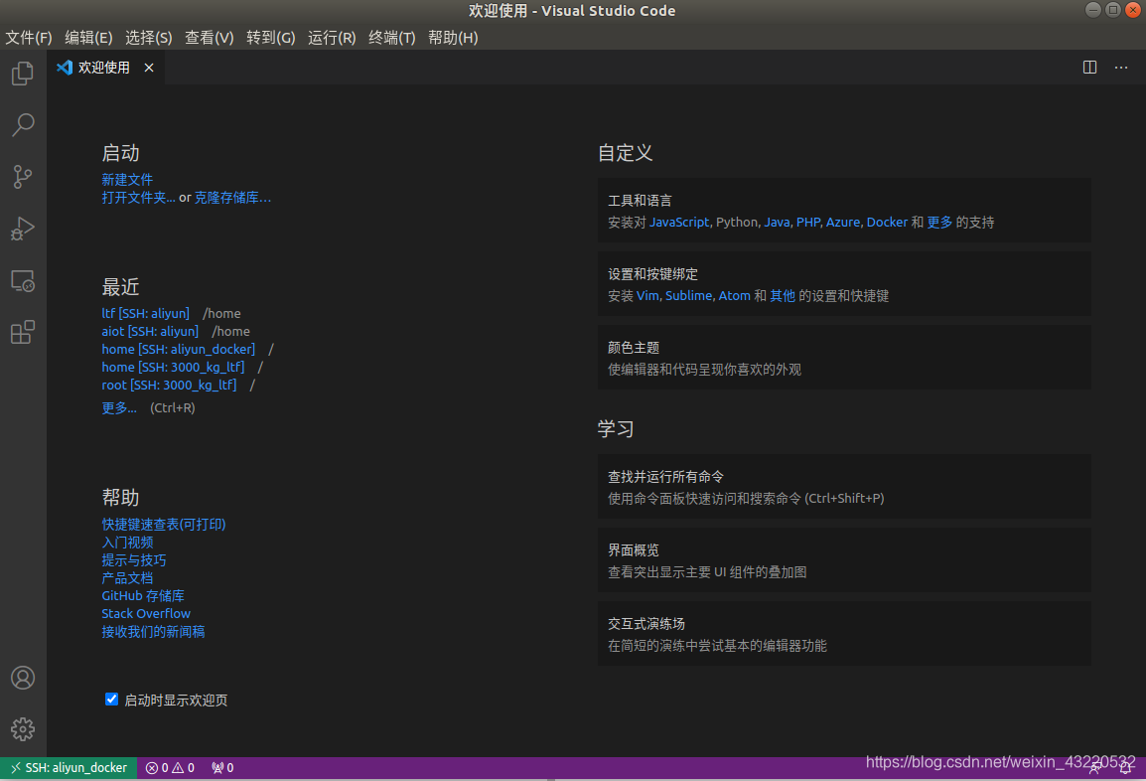
Task: Toggle 启动时显示欢迎页 checkbox
Action: [112, 700]
